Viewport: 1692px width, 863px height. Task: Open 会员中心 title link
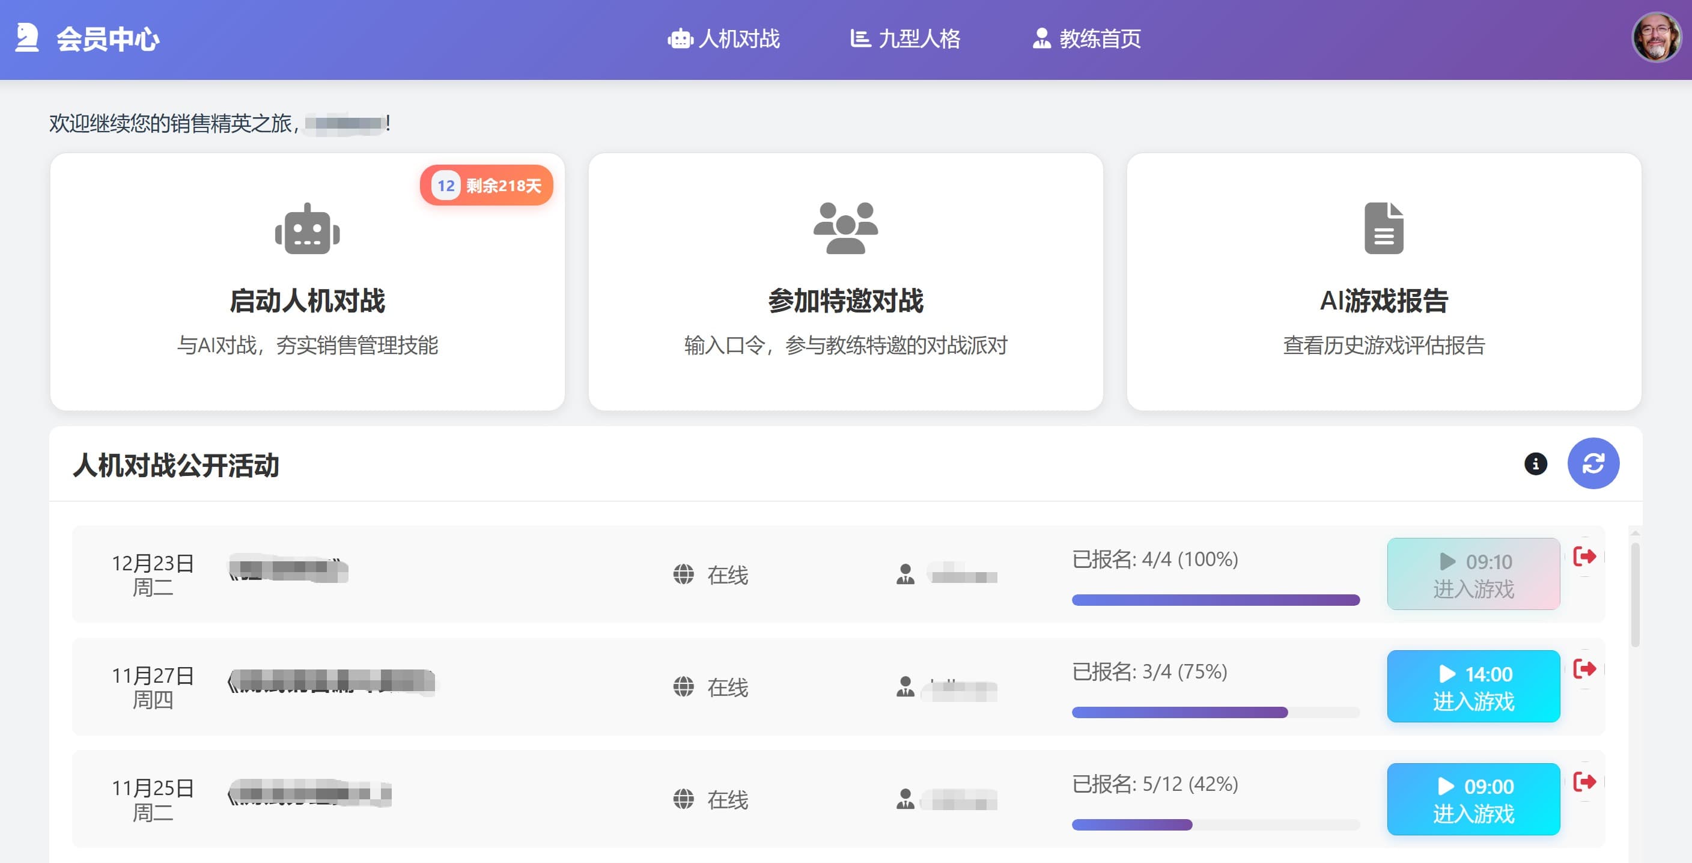(x=108, y=38)
